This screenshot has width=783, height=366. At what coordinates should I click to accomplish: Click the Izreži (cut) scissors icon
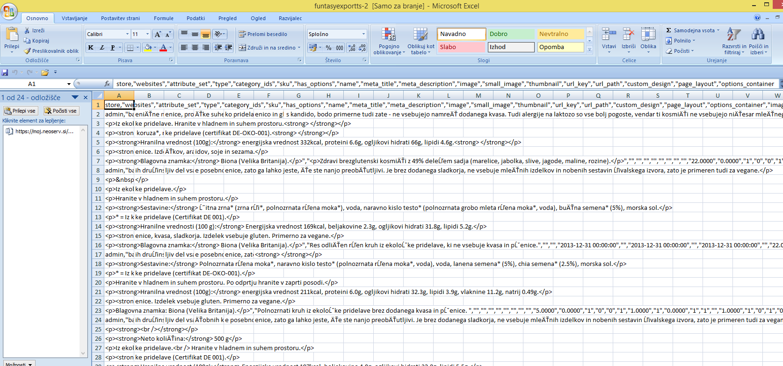(x=27, y=30)
